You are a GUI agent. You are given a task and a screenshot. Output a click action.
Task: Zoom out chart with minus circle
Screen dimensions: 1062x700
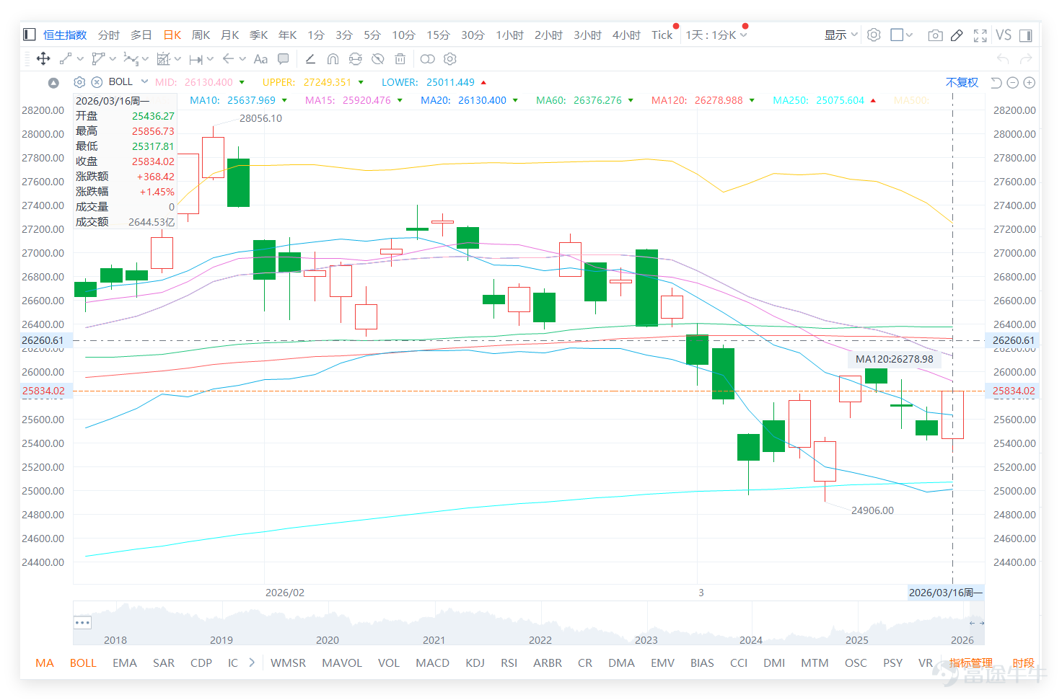tap(1013, 83)
